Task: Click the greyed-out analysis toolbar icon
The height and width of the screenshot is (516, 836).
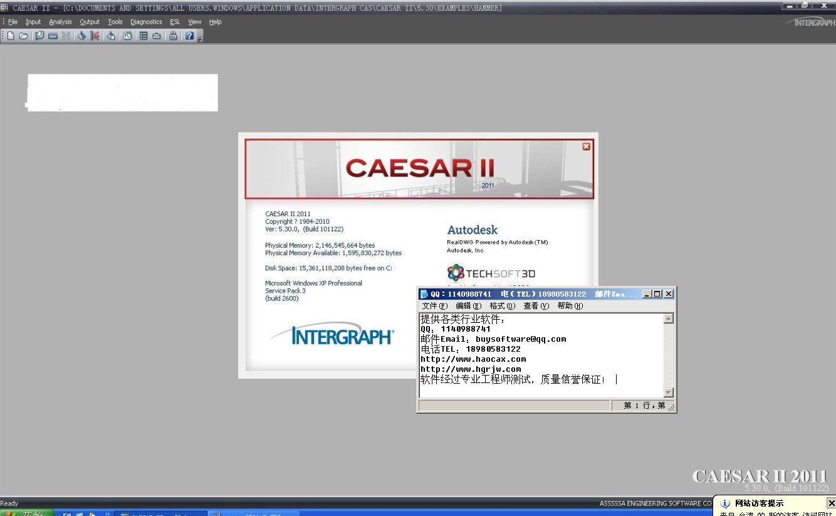Action: [x=66, y=36]
